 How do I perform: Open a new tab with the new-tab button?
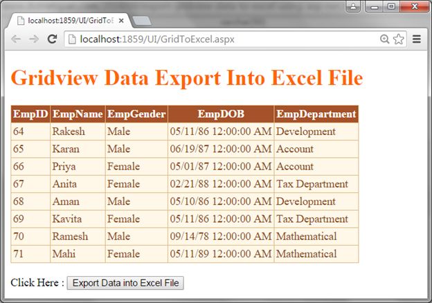pos(142,21)
